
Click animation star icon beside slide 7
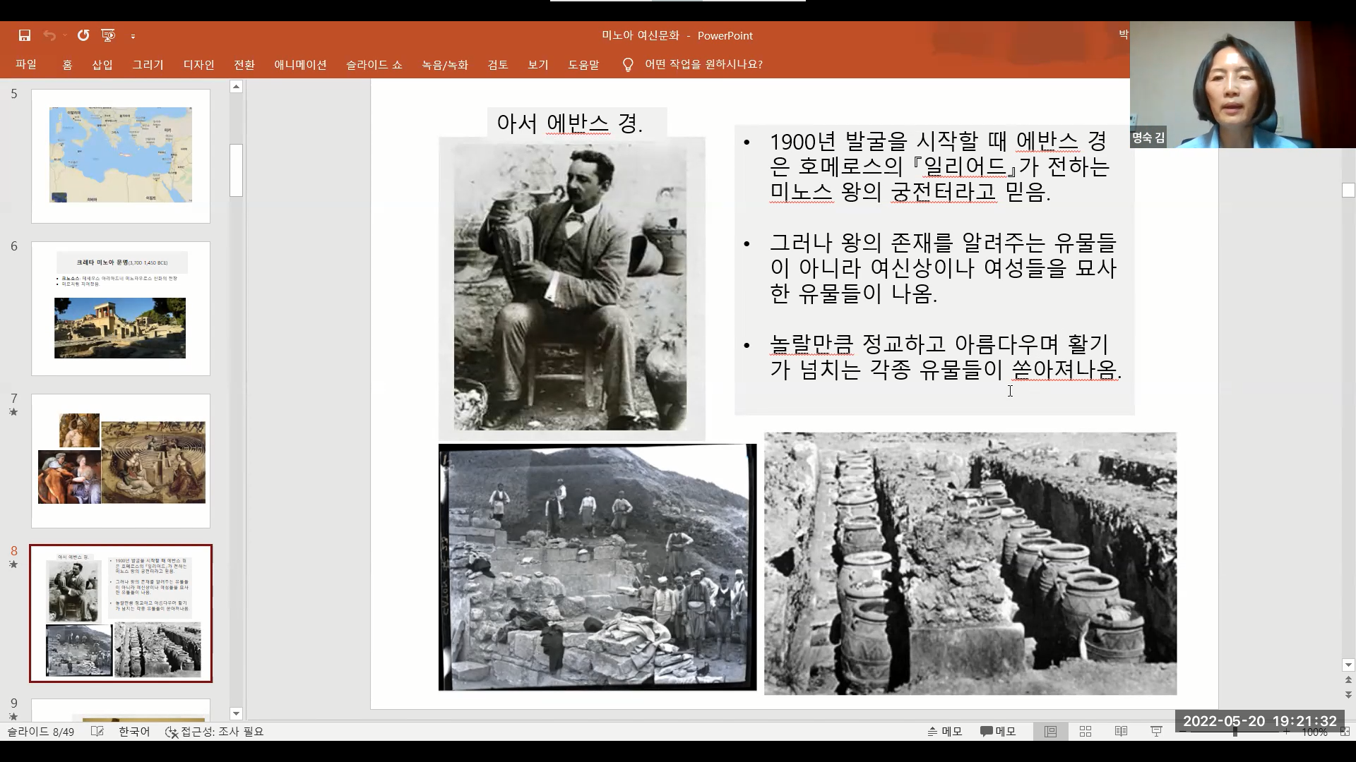pos(13,412)
